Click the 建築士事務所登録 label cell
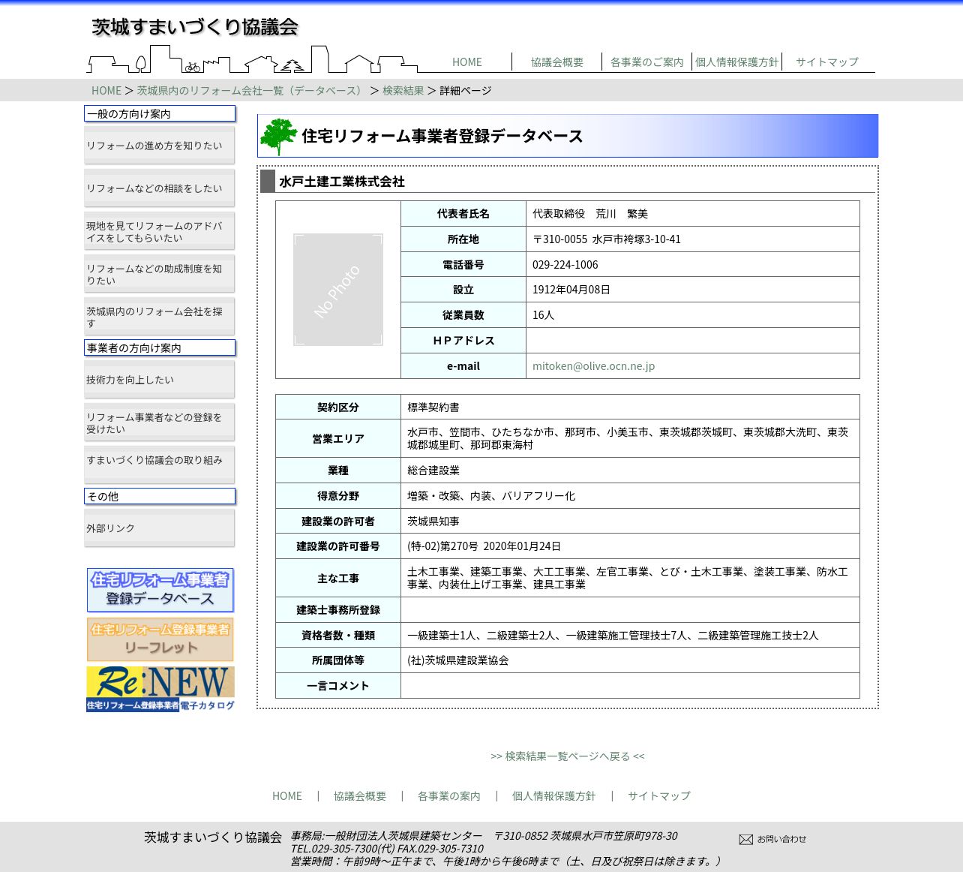Viewport: 963px width, 872px height. tap(338, 610)
